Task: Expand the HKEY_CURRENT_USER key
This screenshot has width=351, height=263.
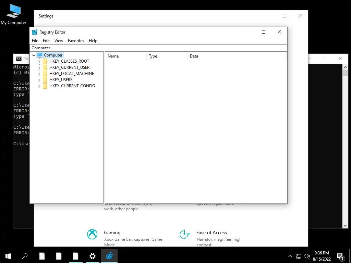Action: (x=39, y=67)
